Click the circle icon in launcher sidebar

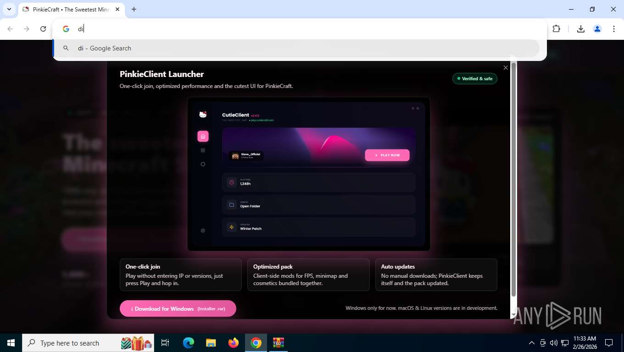[203, 164]
